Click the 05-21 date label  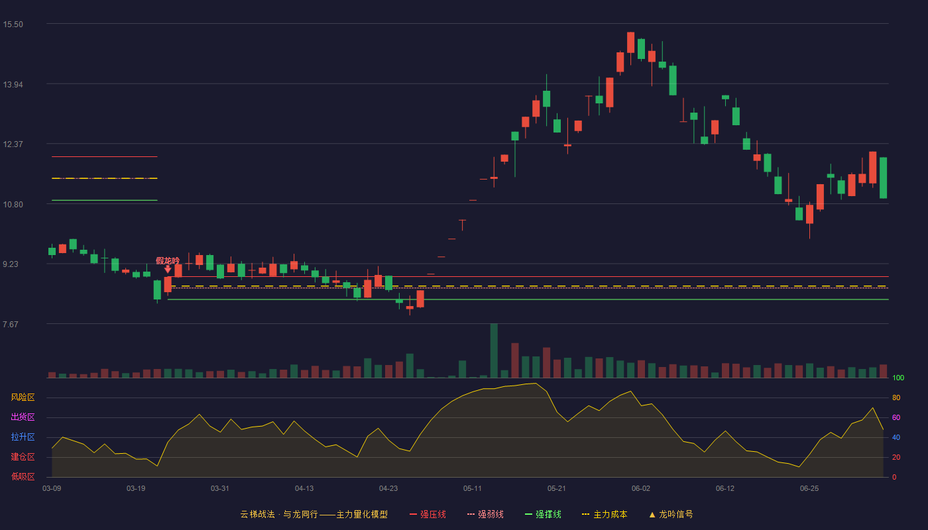557,488
